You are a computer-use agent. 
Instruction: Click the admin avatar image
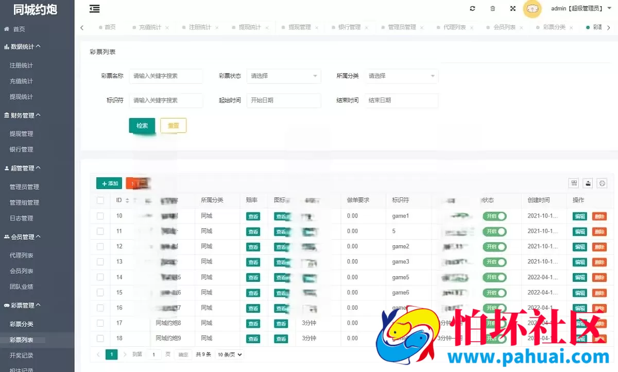point(533,9)
